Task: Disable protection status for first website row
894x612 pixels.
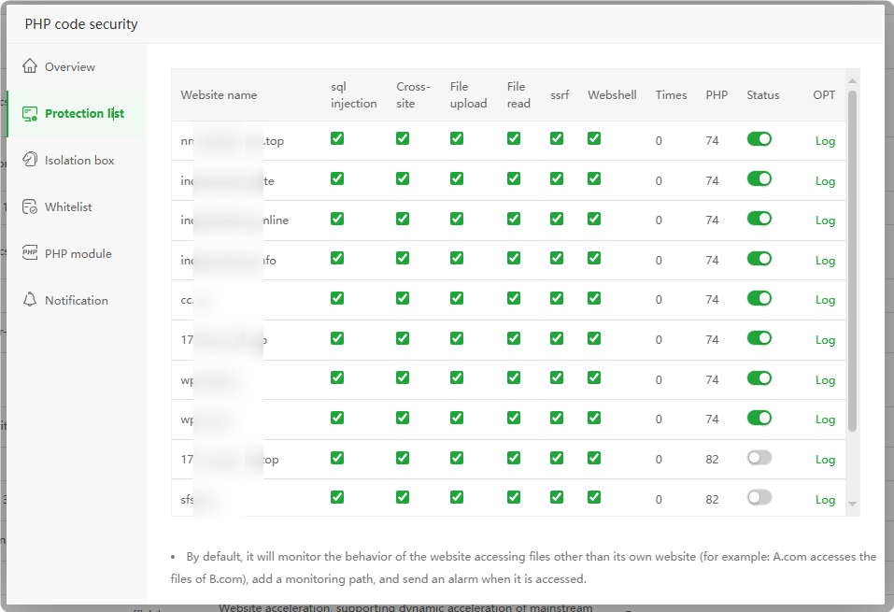Action: [759, 139]
